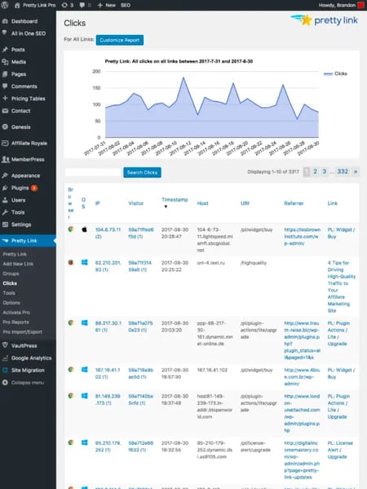
Task: Click the Settings icon in sidebar
Action: tap(5, 224)
